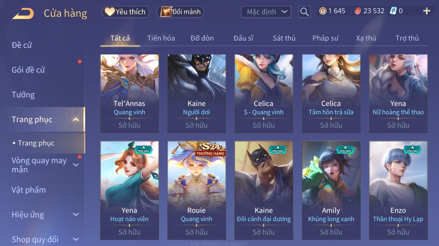
Task: Expand Vòng quay may mắn section
Action: [76, 165]
